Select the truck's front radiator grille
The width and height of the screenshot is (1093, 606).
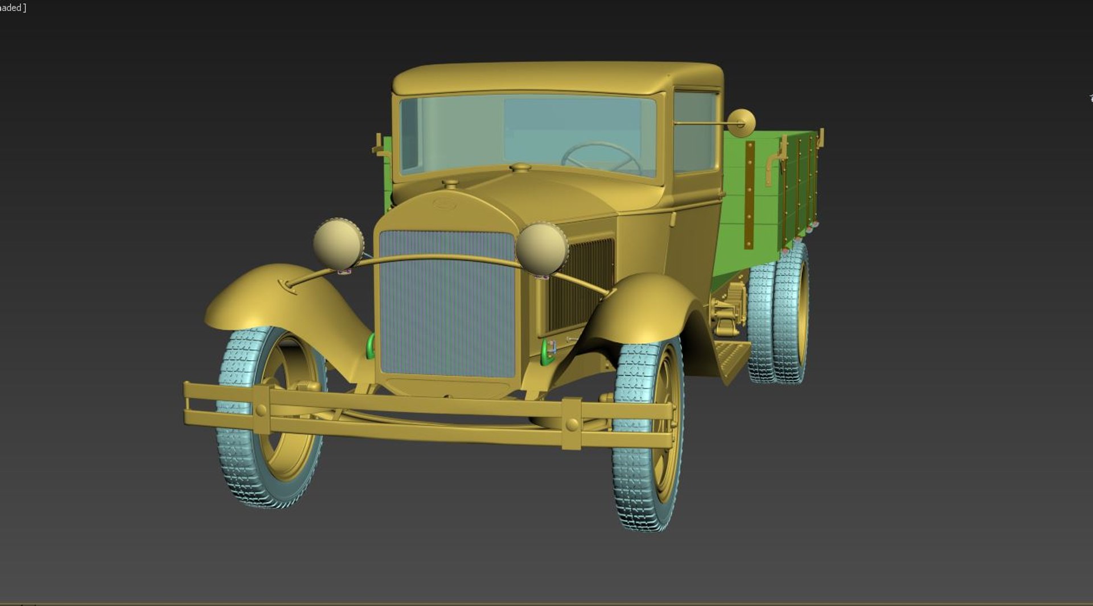pyautogui.click(x=447, y=304)
